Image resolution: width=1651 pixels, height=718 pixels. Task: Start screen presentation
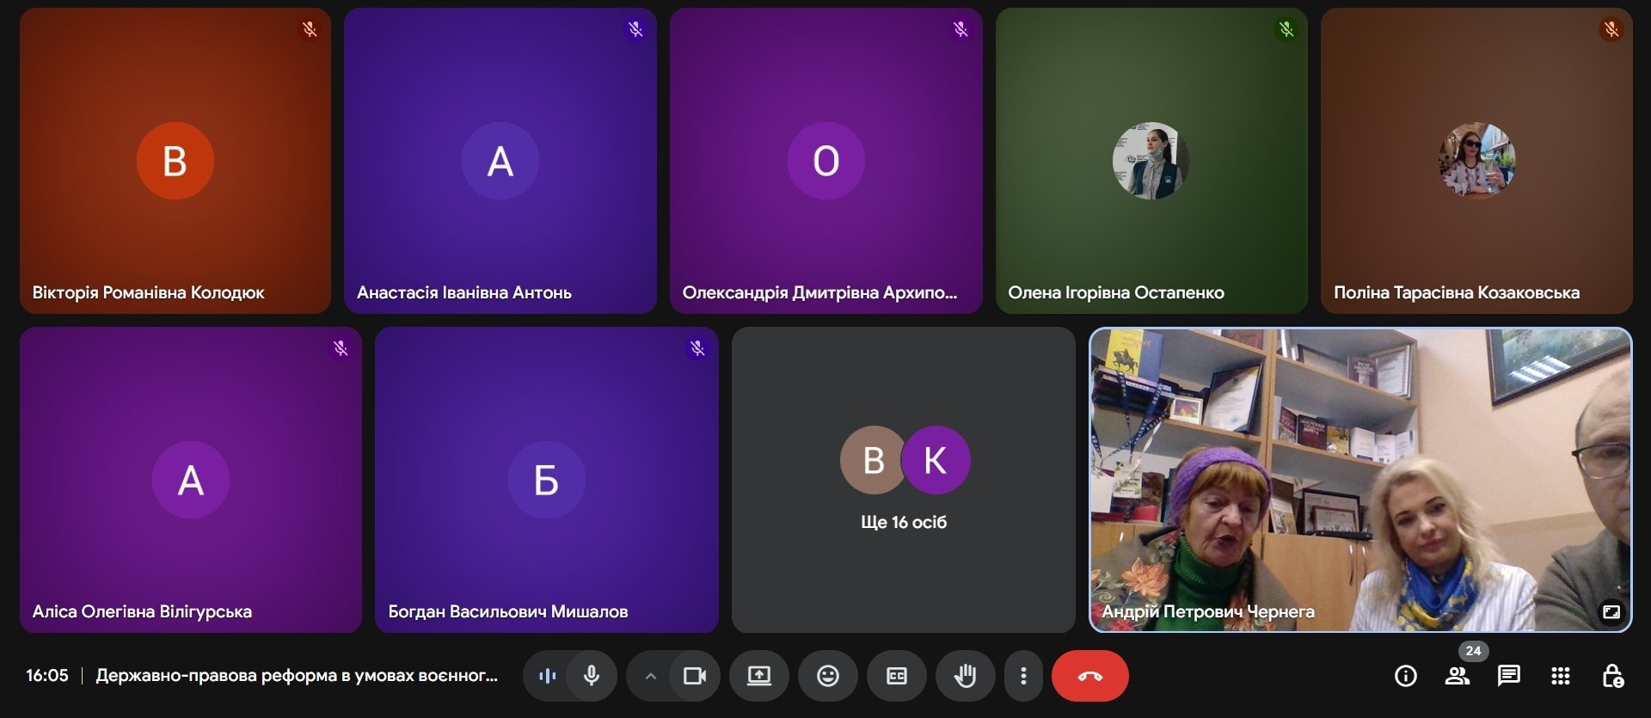pos(758,676)
